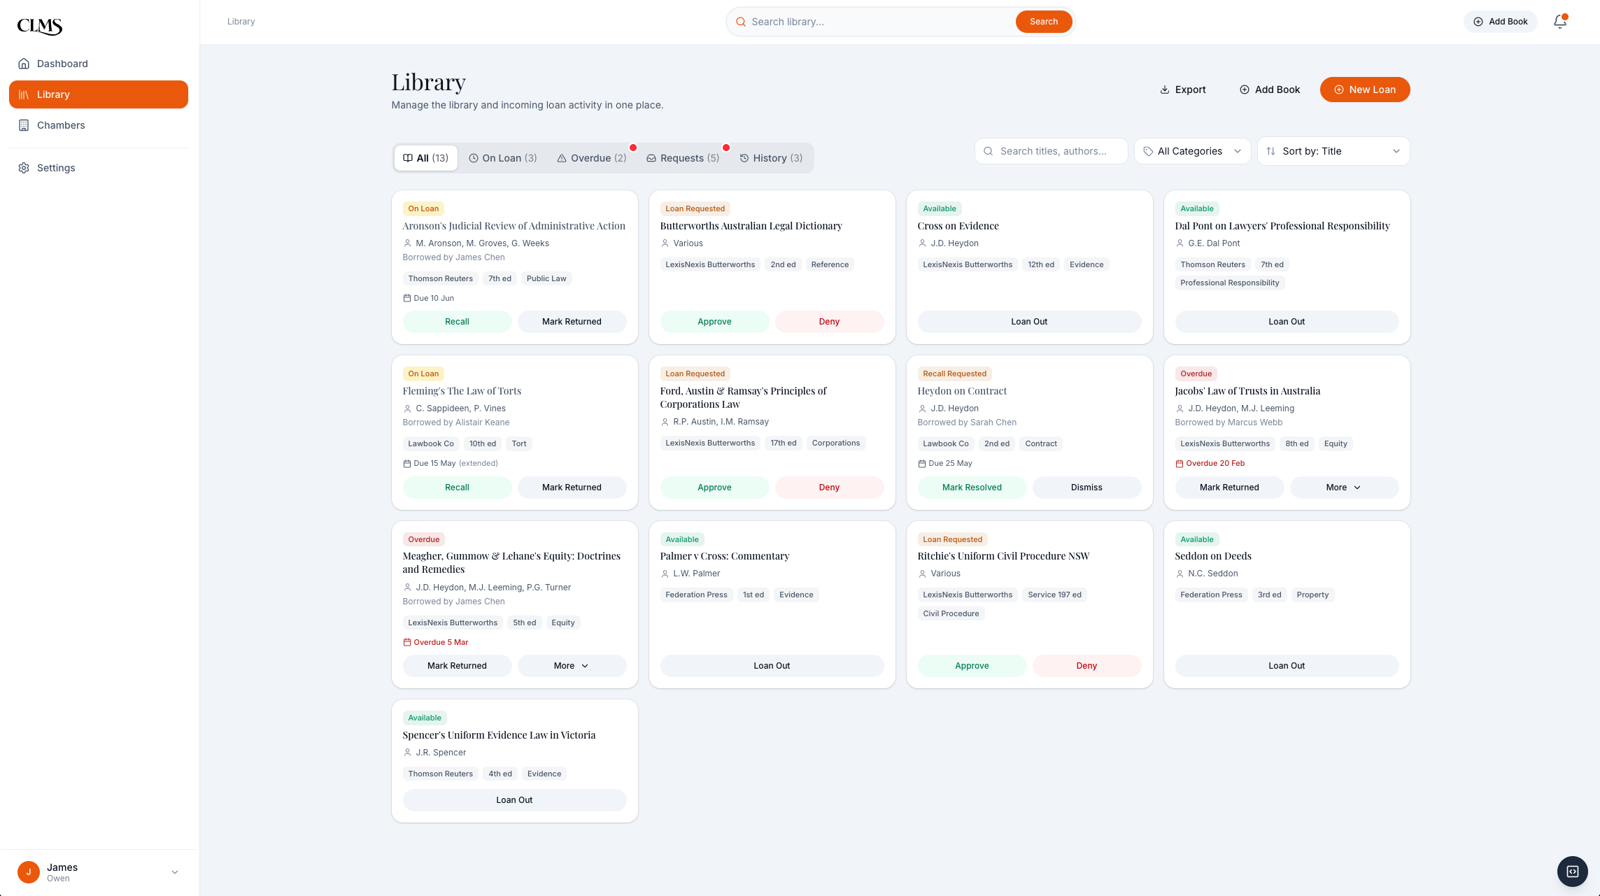
Task: Click Add Book next to Export
Action: click(x=1270, y=90)
